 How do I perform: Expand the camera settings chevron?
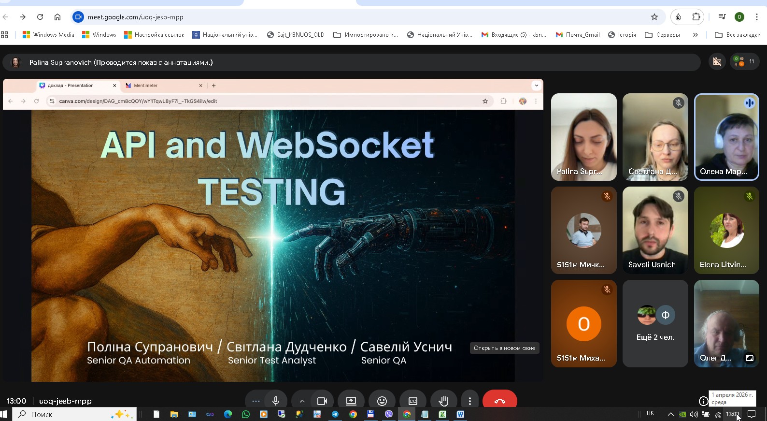(x=302, y=401)
